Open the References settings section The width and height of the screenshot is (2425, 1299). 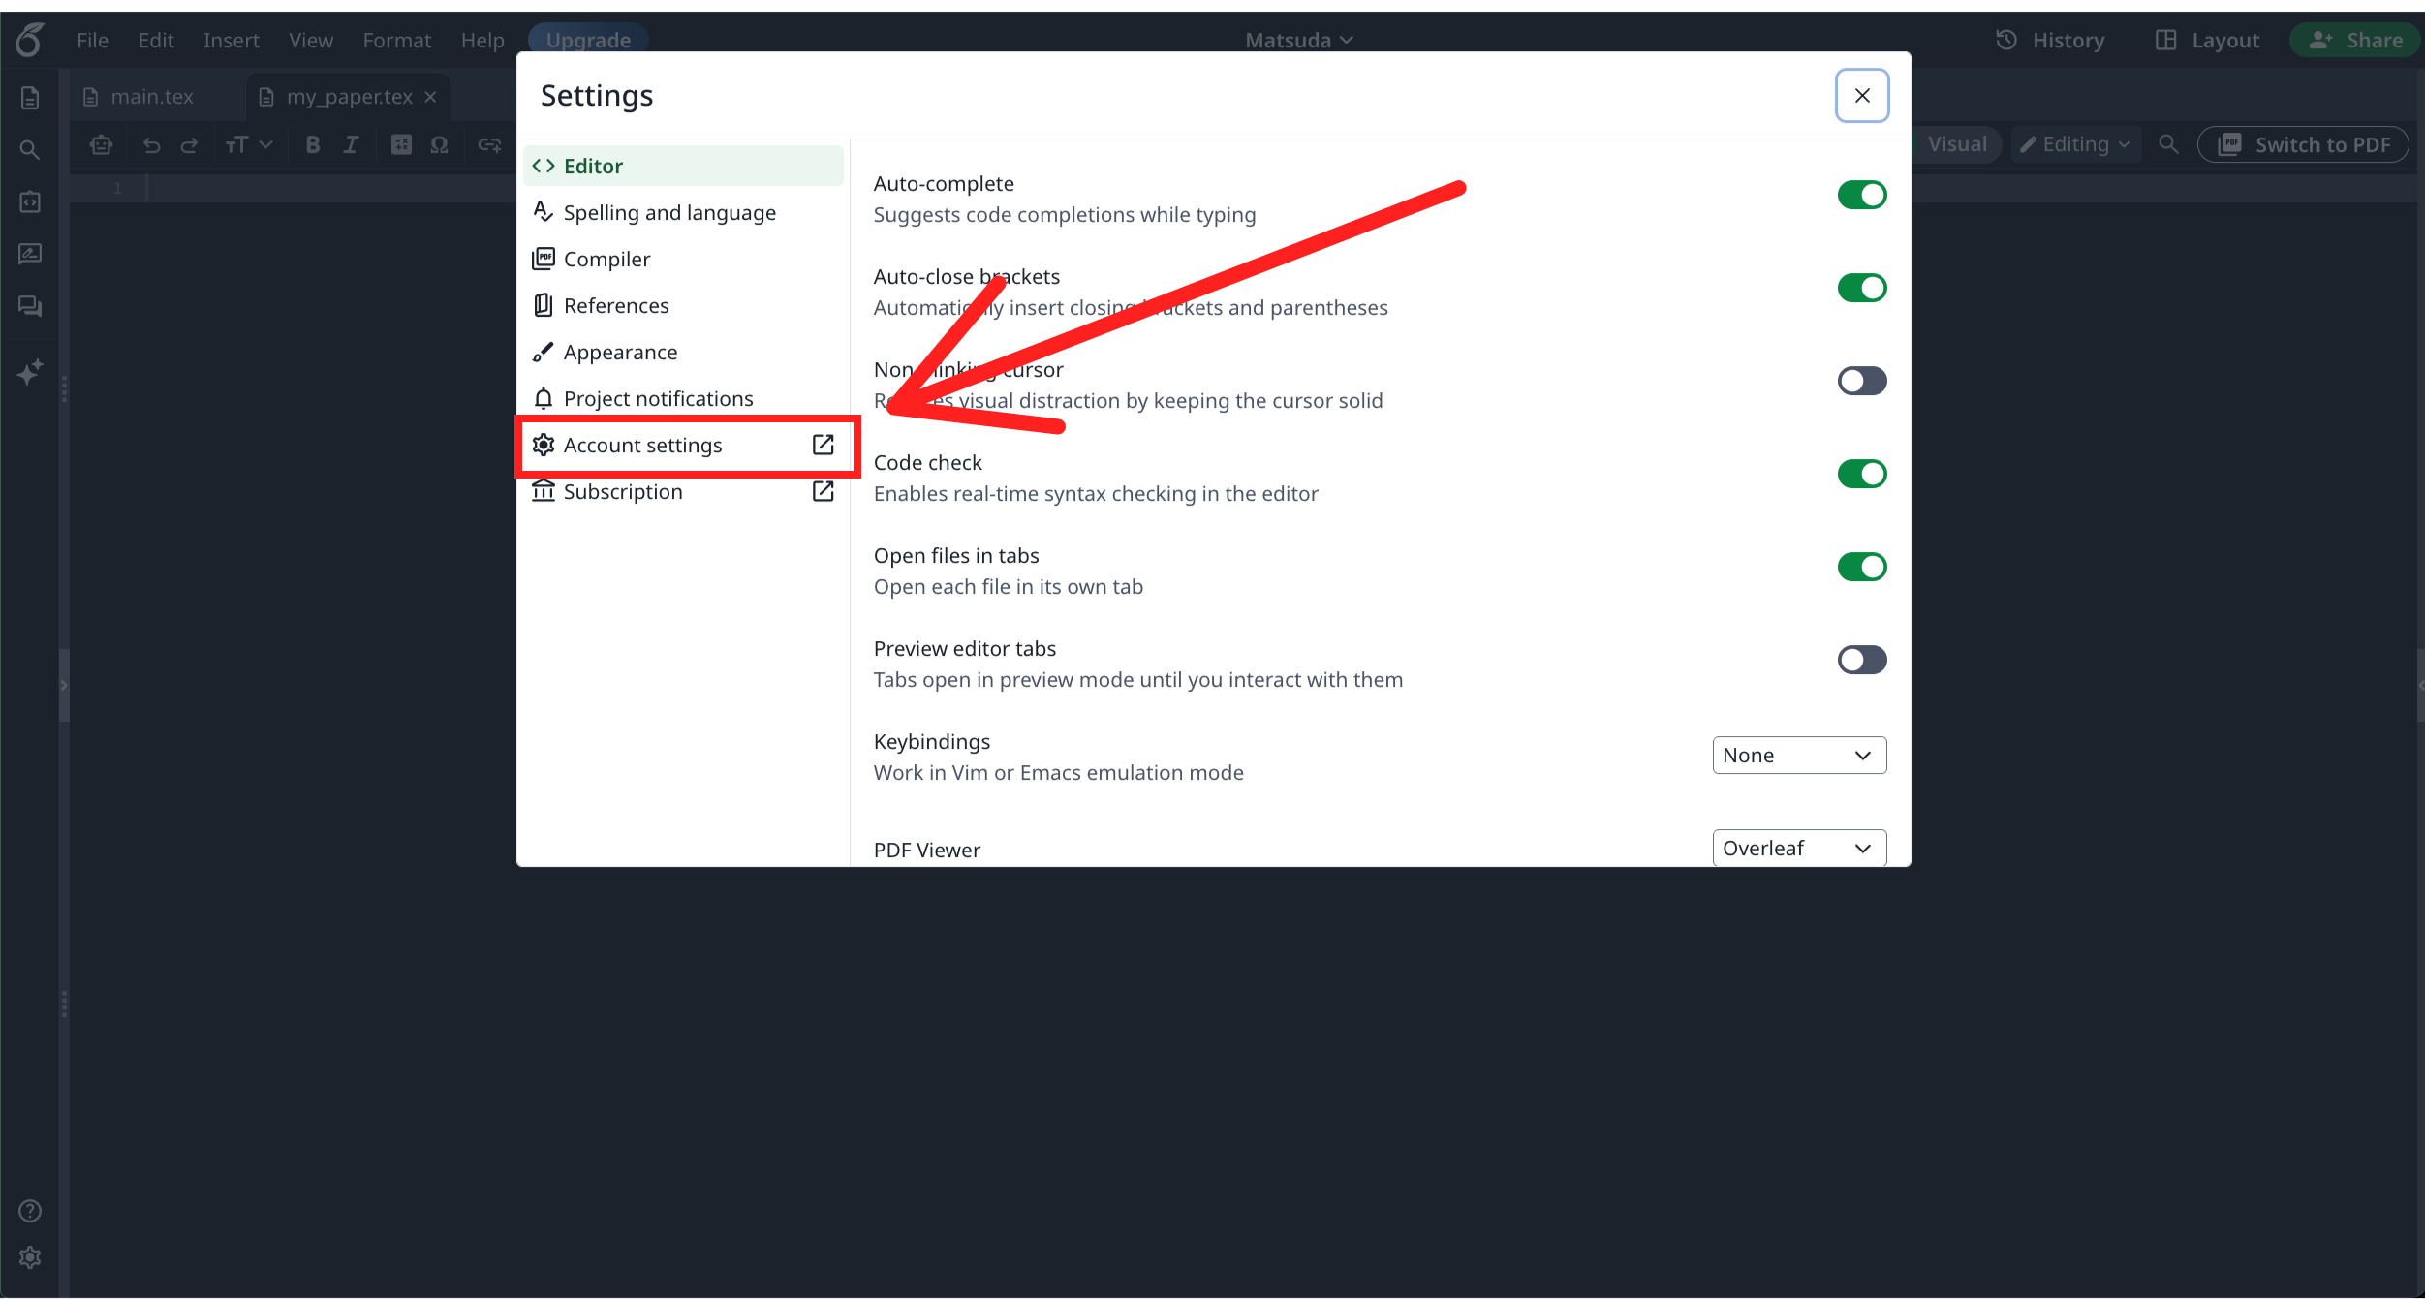(683, 305)
